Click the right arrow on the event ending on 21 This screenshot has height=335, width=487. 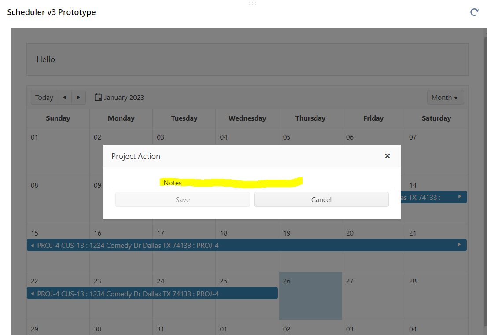(x=459, y=245)
